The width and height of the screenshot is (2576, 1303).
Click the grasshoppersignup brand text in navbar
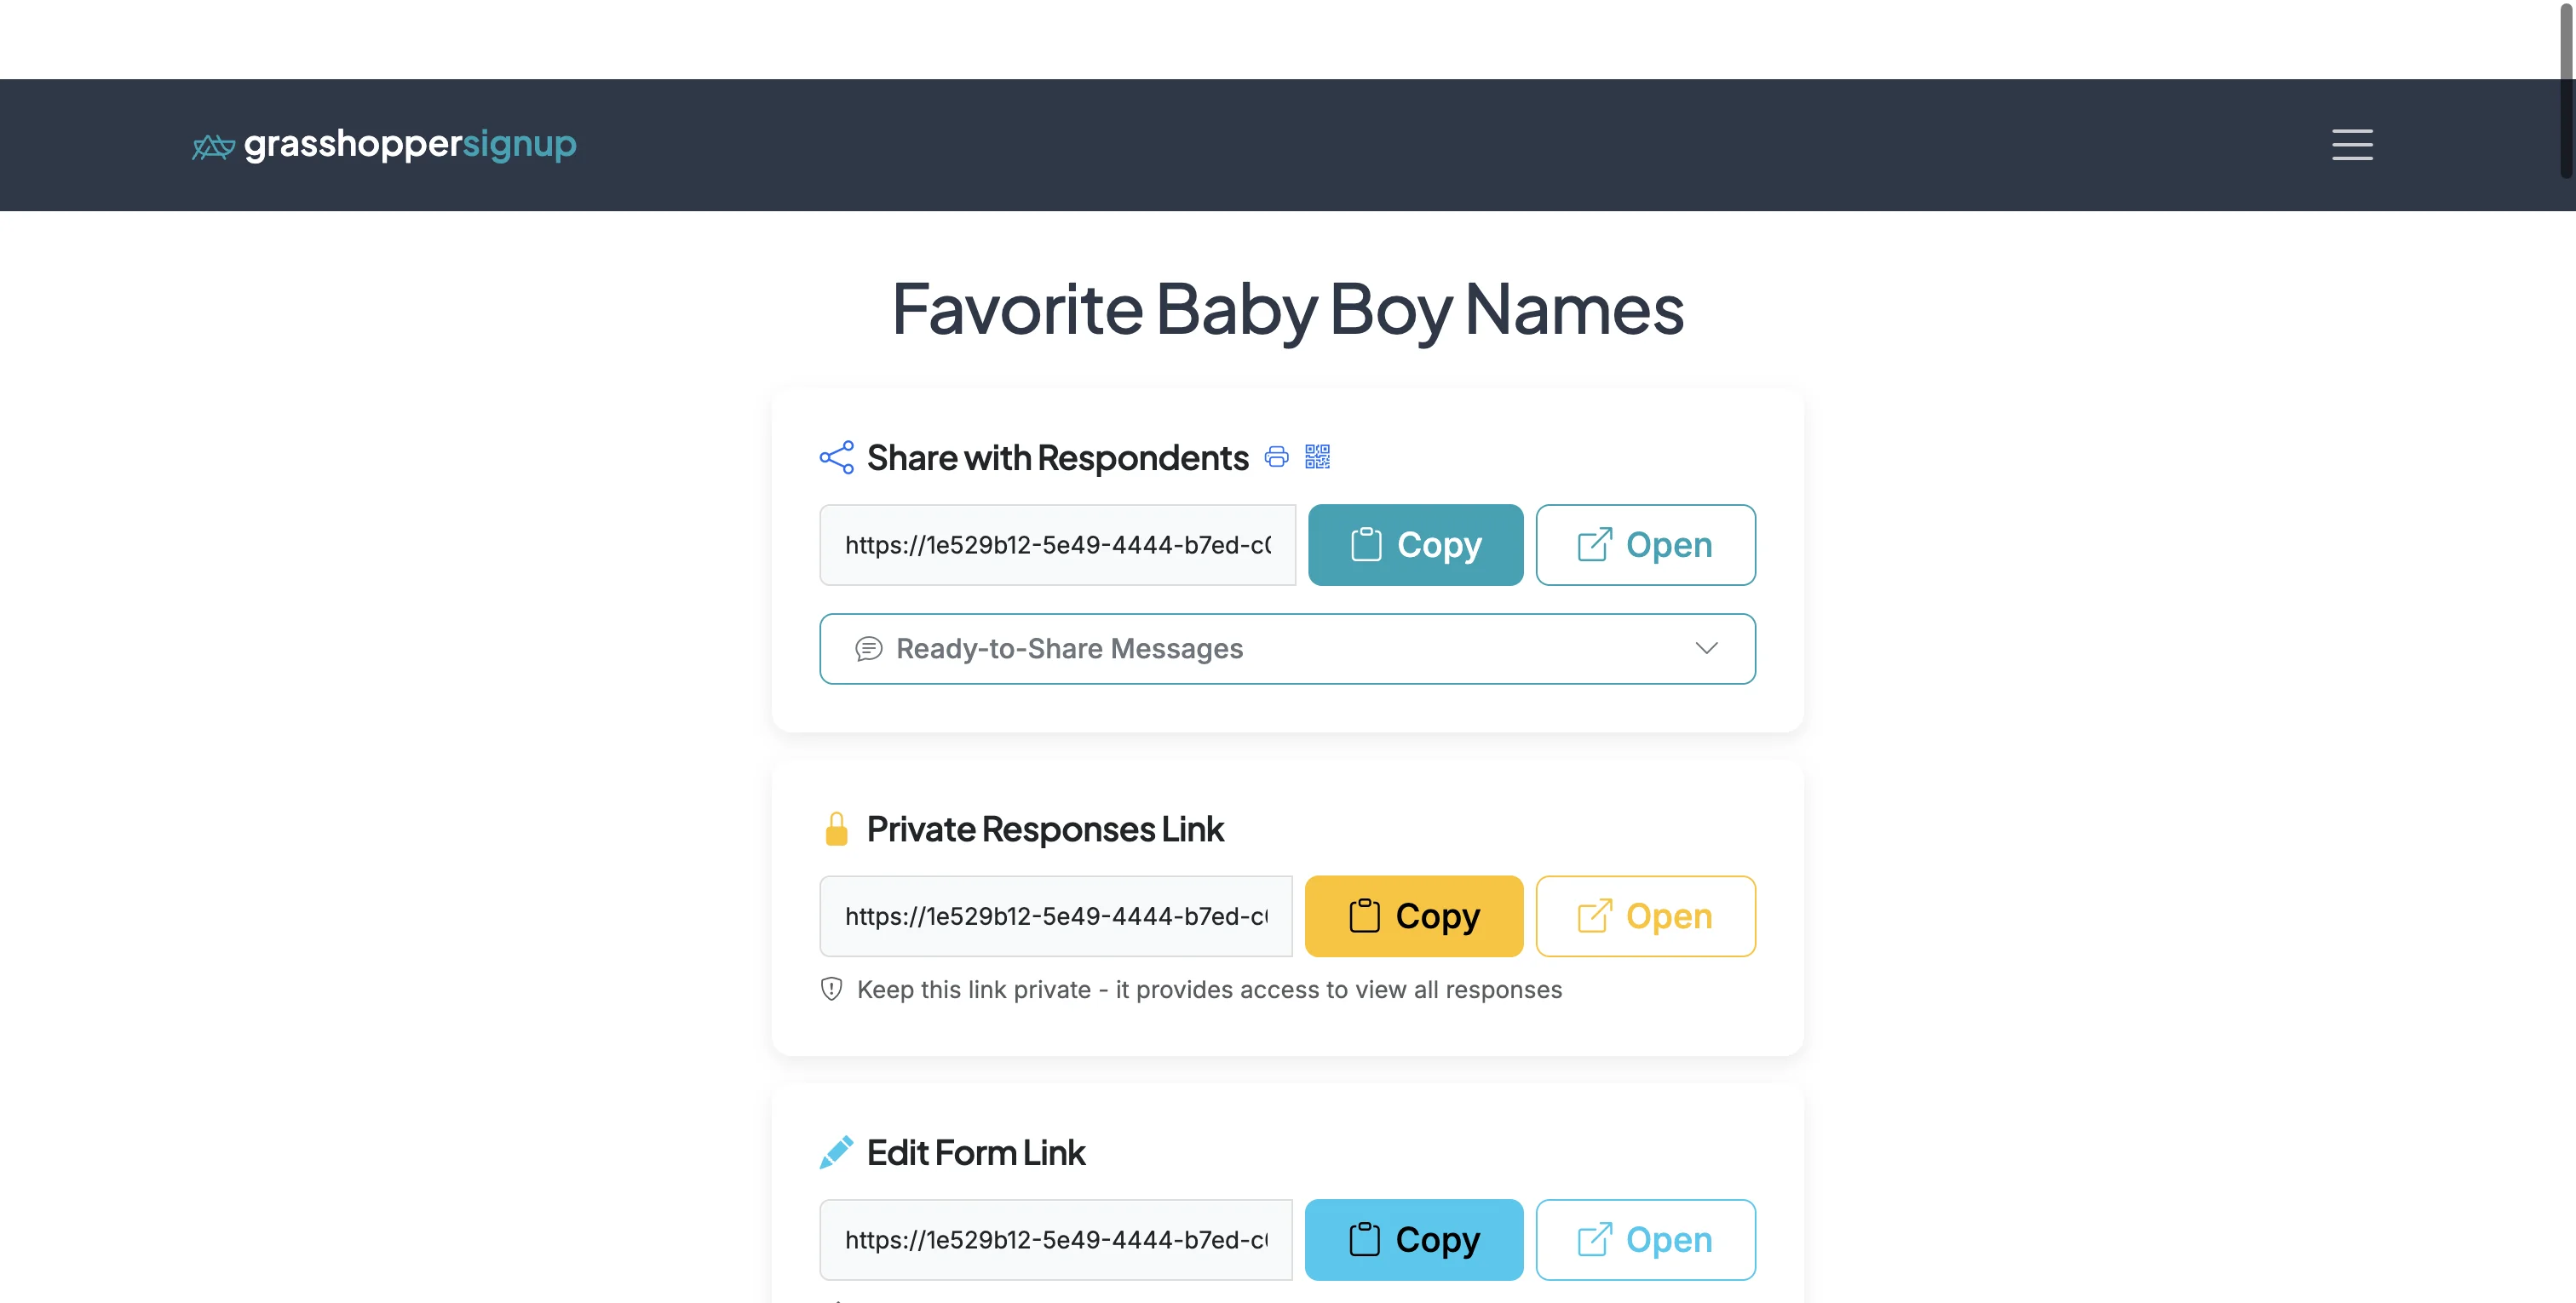click(x=410, y=145)
